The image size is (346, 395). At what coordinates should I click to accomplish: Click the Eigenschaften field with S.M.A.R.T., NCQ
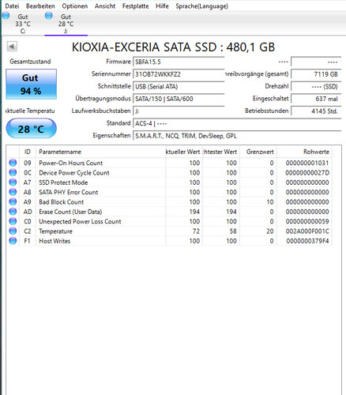[x=237, y=136]
